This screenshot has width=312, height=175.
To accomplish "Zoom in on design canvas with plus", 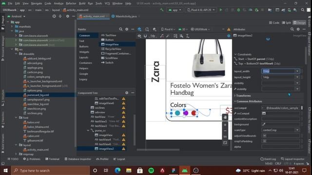I will 225,125.
